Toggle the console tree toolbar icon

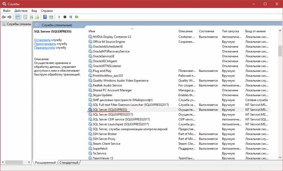click(18, 17)
